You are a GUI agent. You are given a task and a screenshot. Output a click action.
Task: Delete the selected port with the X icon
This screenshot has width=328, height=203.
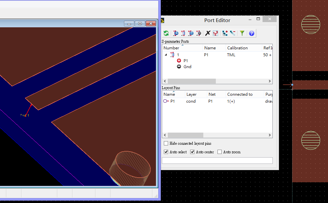pos(208,33)
